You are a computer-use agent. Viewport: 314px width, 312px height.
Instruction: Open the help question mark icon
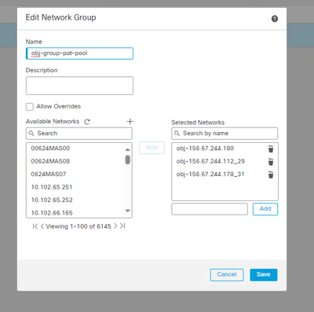pos(275,19)
